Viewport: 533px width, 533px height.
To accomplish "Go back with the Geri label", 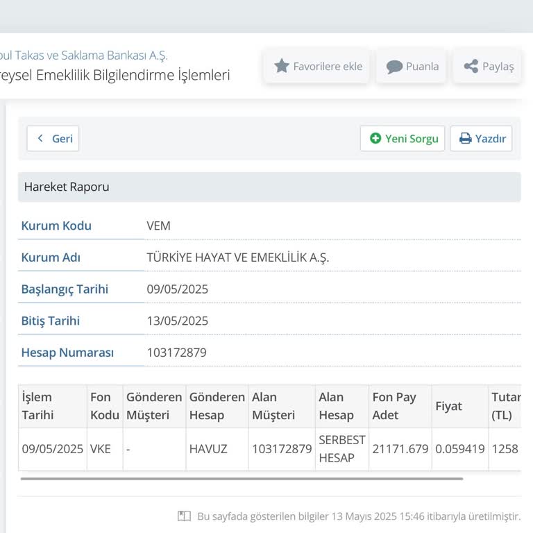I will (x=62, y=139).
